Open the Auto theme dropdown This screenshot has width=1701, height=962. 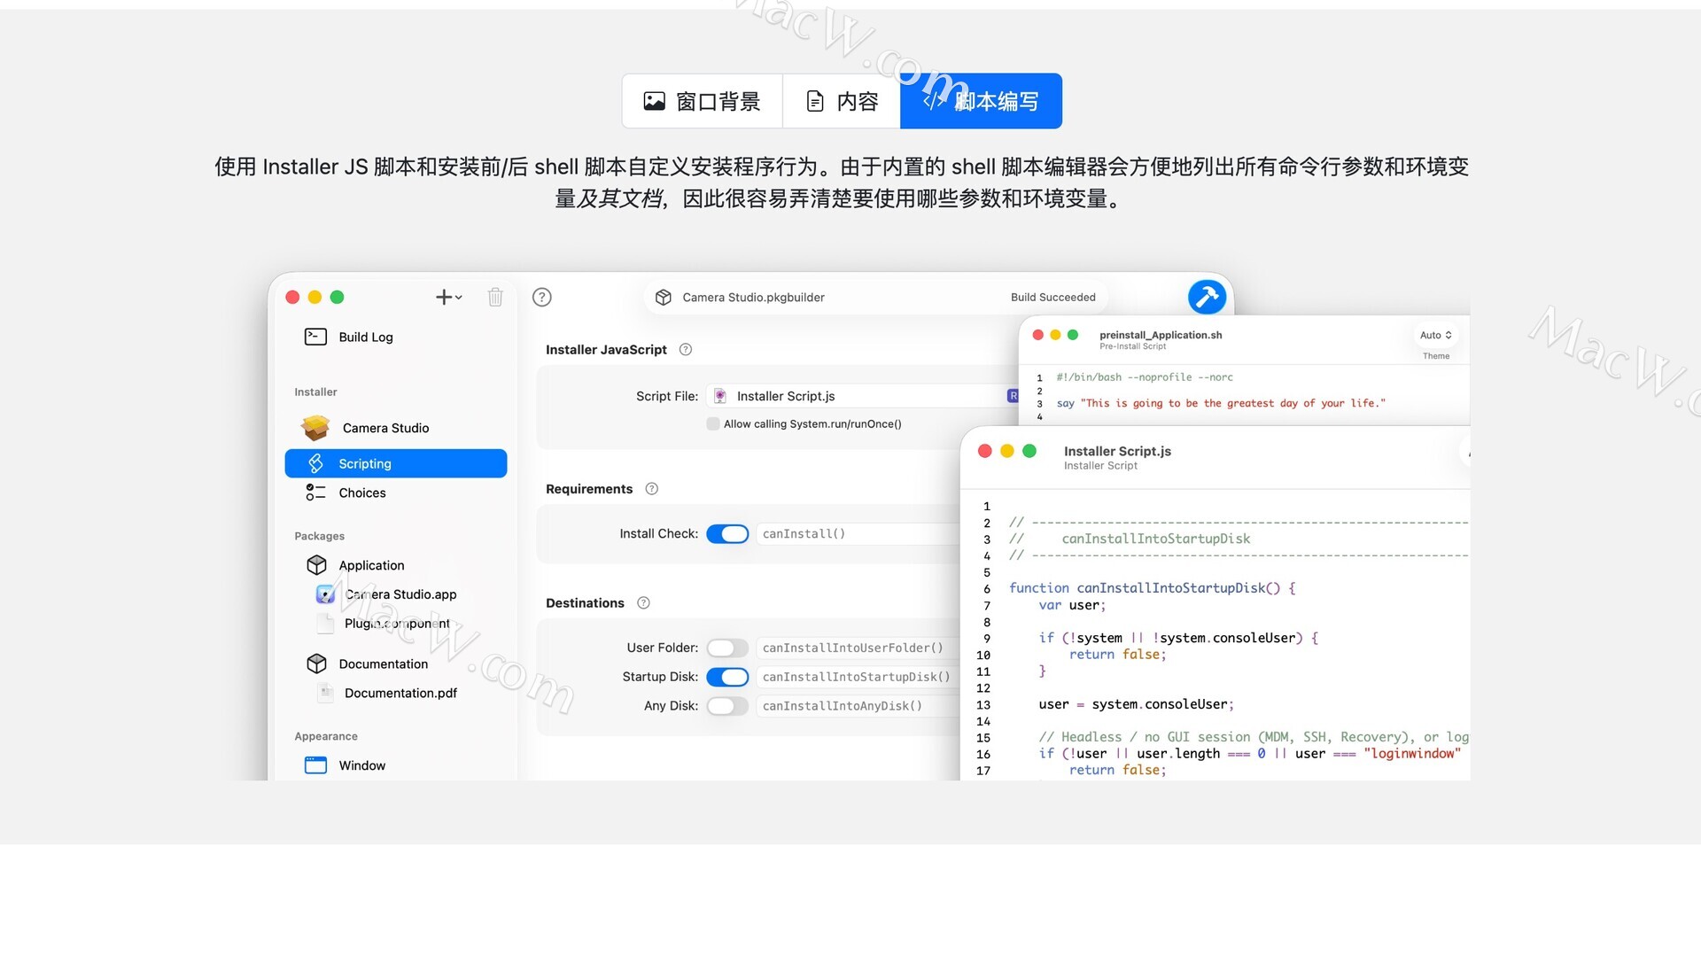(1435, 336)
